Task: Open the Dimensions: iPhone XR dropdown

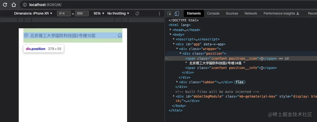Action: click(x=33, y=13)
